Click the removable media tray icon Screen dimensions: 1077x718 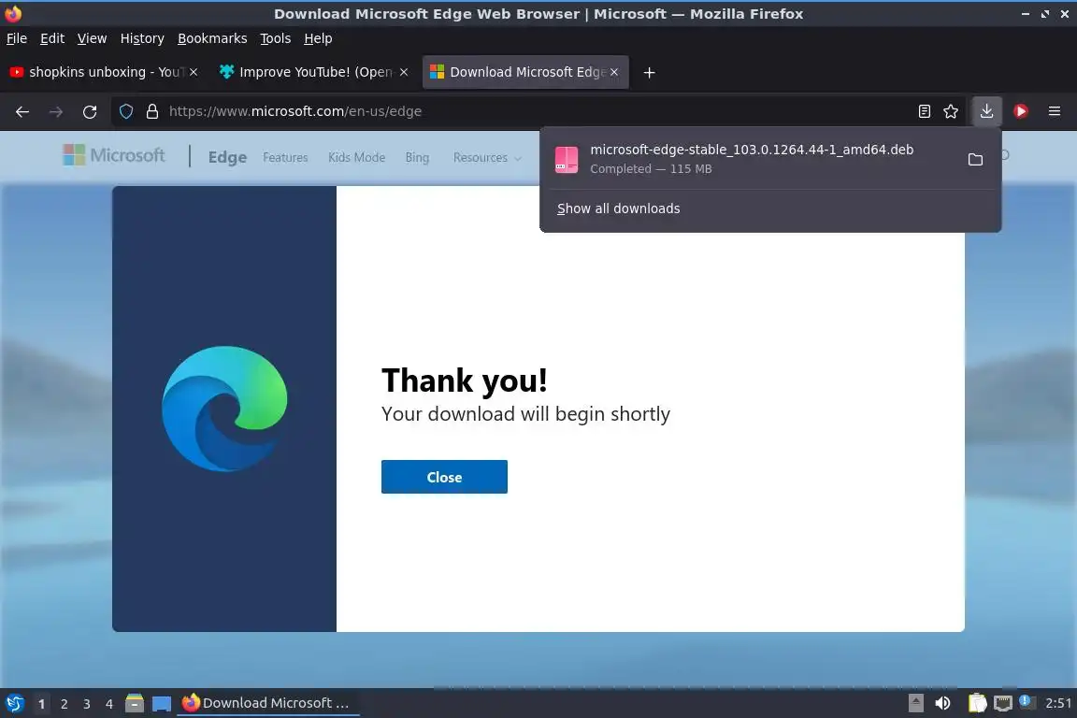pyautogui.click(x=915, y=703)
